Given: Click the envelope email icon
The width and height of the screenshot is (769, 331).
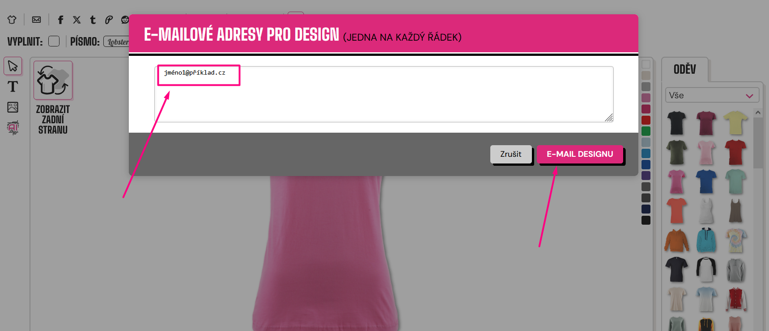Looking at the screenshot, I should pos(37,20).
